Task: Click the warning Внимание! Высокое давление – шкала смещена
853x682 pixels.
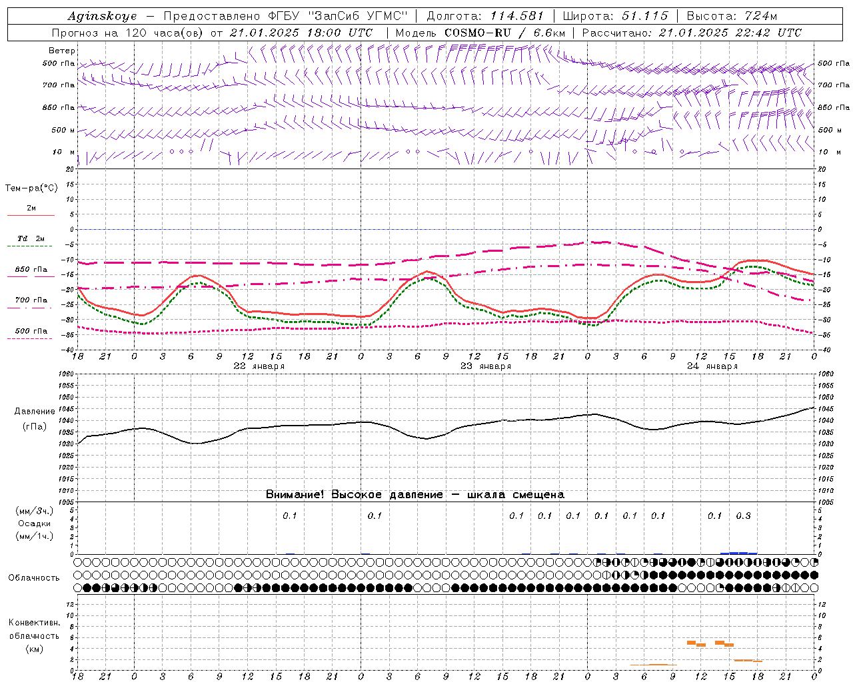Action: click(415, 495)
